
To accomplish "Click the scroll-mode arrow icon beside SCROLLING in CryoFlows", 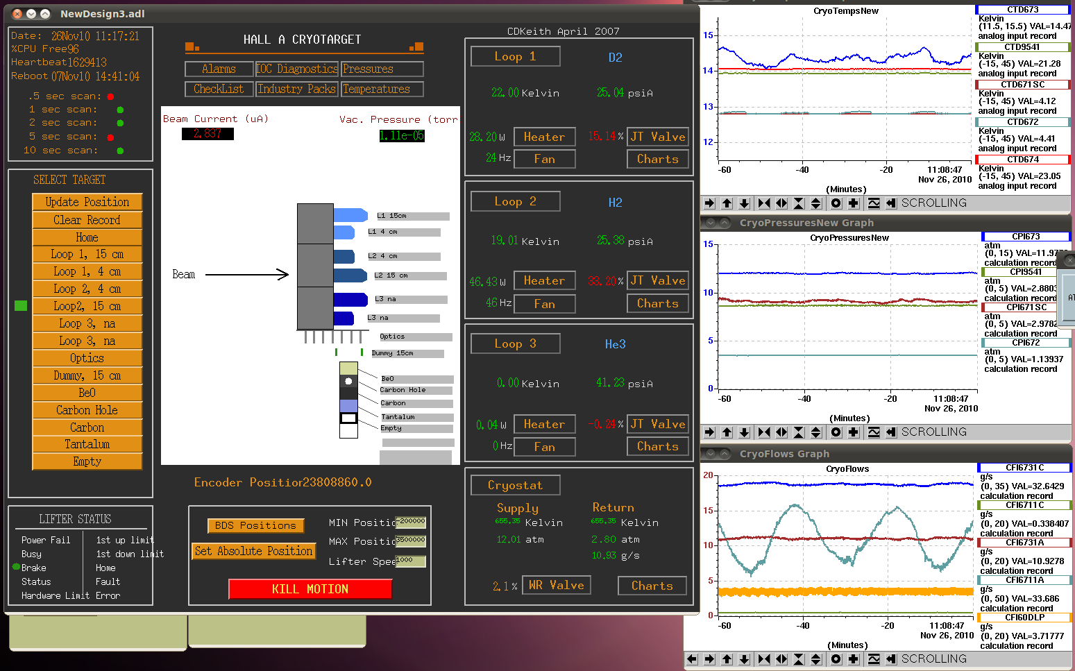I will (x=891, y=659).
